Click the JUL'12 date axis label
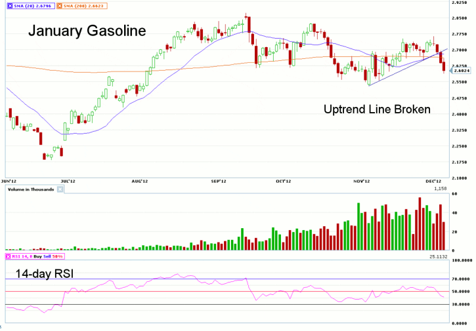This screenshot has height=331, width=476. tap(68, 180)
